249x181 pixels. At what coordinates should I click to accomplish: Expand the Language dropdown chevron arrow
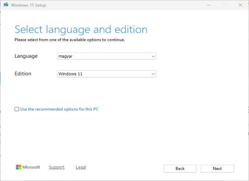(153, 56)
